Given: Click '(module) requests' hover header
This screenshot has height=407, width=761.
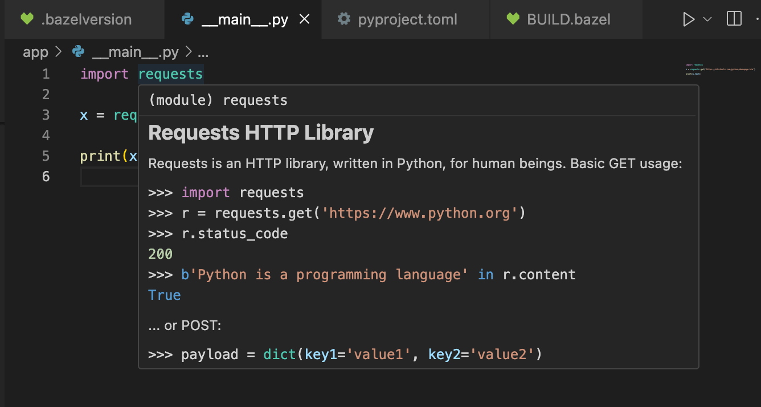Looking at the screenshot, I should (x=218, y=100).
